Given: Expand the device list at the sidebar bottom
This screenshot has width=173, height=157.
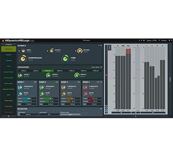Looking at the screenshot, I should tap(9, 116).
